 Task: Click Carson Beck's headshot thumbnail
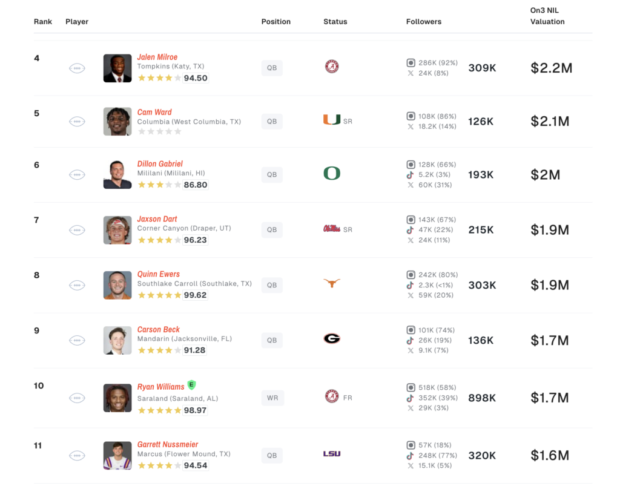(117, 340)
